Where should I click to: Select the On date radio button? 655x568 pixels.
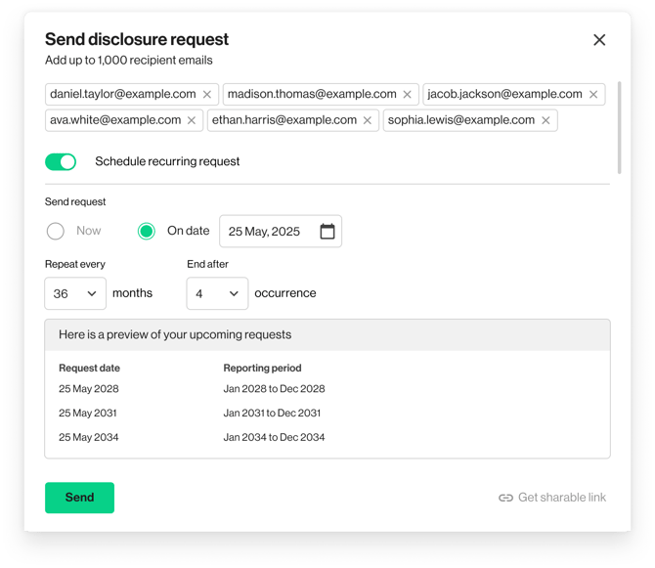[x=147, y=232]
